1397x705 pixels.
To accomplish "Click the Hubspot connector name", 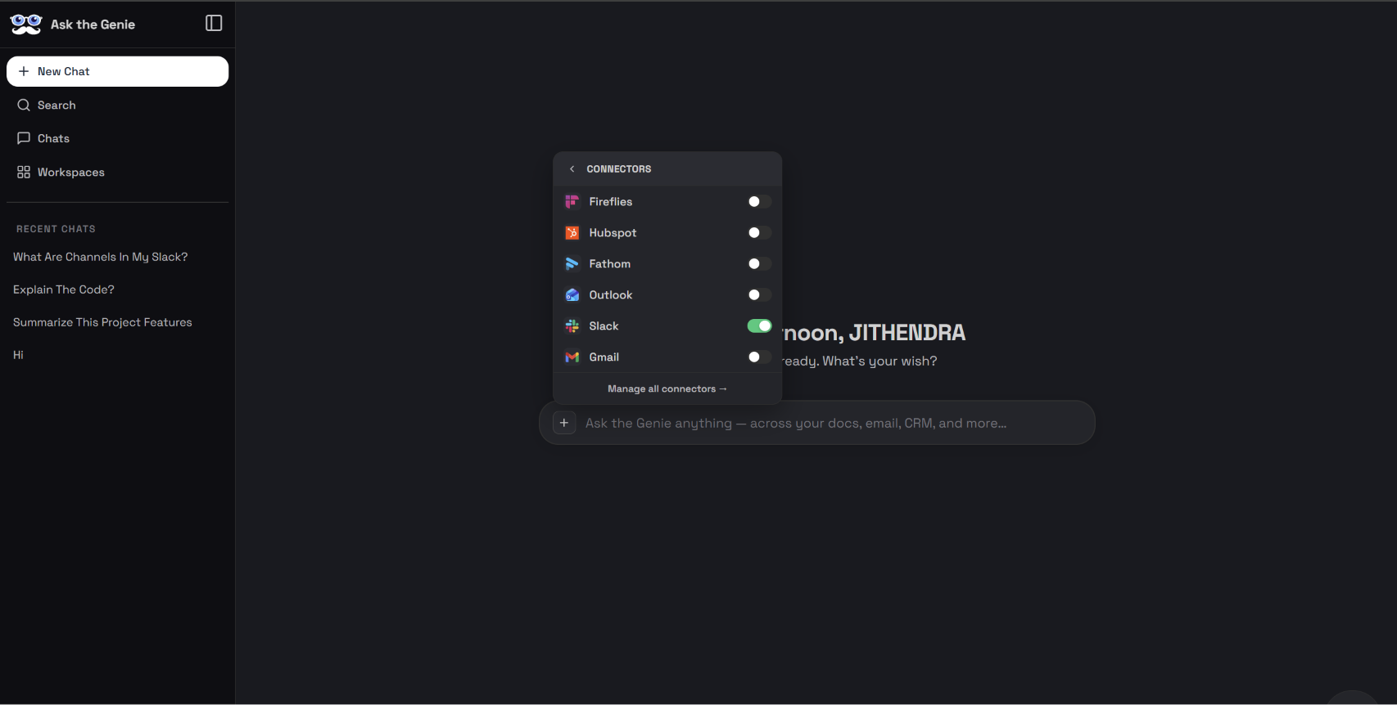I will tap(613, 233).
